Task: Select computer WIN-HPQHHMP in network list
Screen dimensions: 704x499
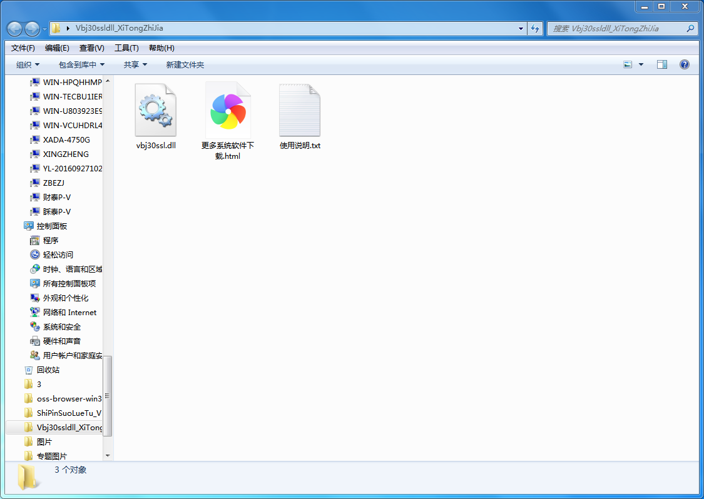Action: tap(66, 82)
